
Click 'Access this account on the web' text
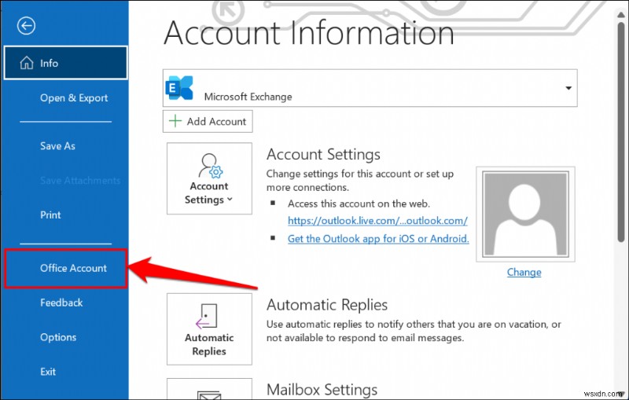point(359,204)
